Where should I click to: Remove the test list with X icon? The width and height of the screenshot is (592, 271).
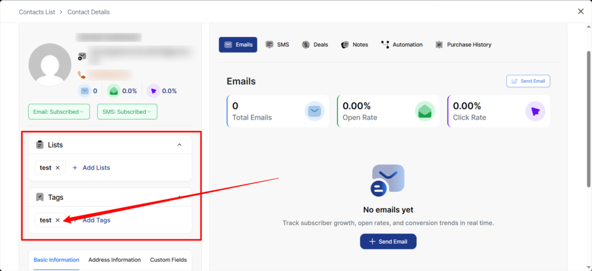(x=57, y=168)
